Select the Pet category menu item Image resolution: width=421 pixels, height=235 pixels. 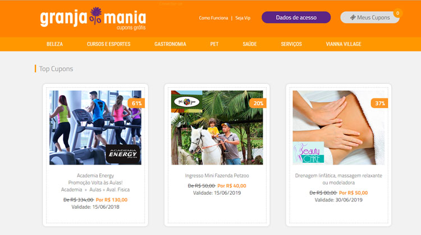(x=214, y=44)
